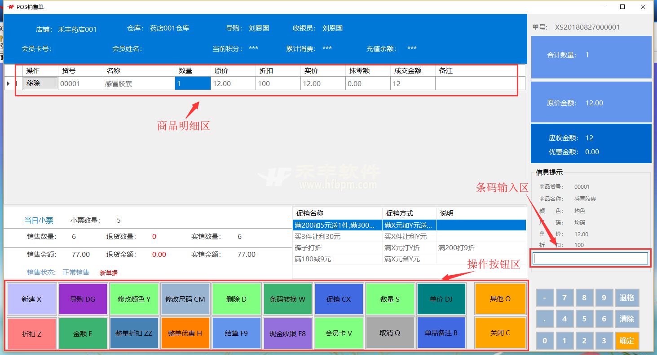Image resolution: width=657 pixels, height=355 pixels.
Task: Select the 买3件让利30元 promotion row
Action: coord(337,236)
